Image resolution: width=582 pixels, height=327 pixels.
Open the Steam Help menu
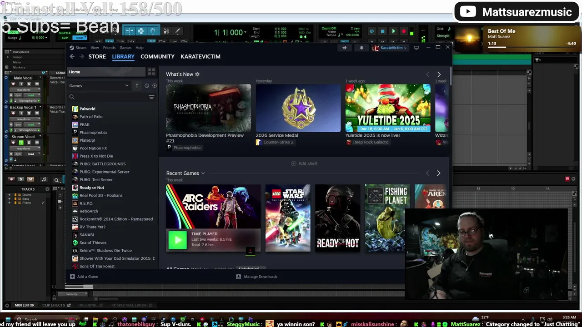[x=140, y=48]
